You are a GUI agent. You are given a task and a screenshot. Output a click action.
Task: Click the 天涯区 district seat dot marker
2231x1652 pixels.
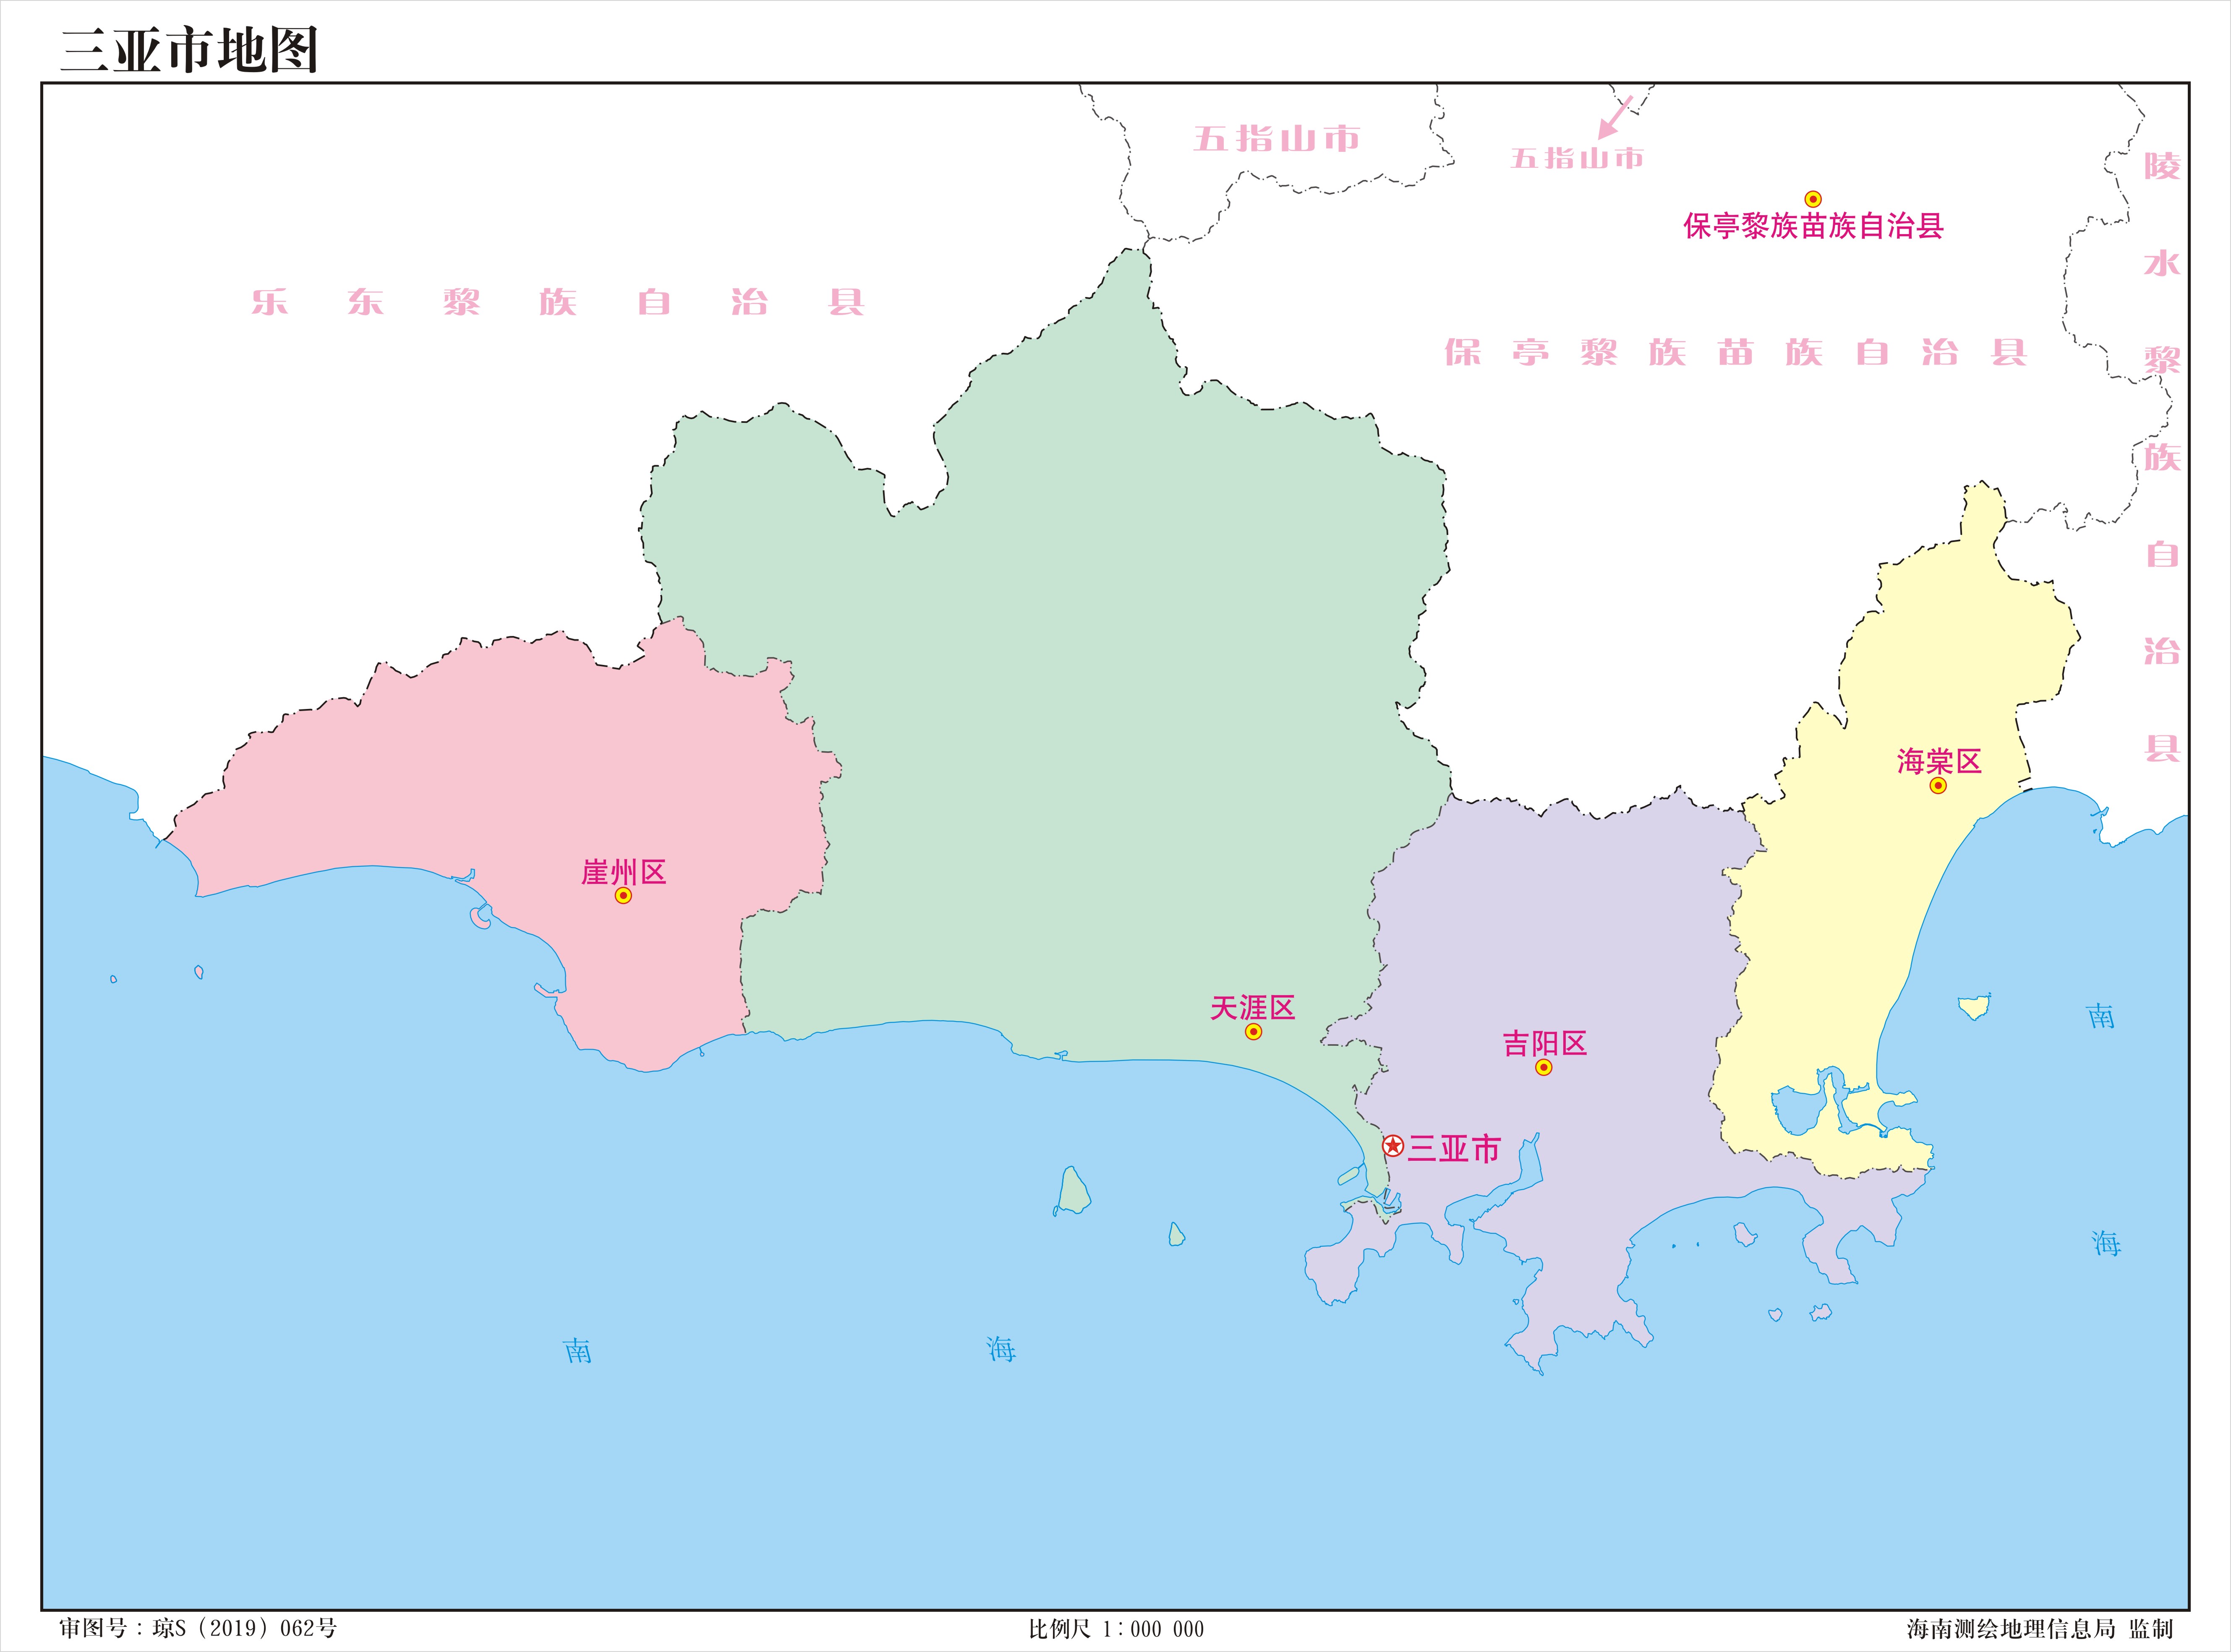[1254, 1032]
